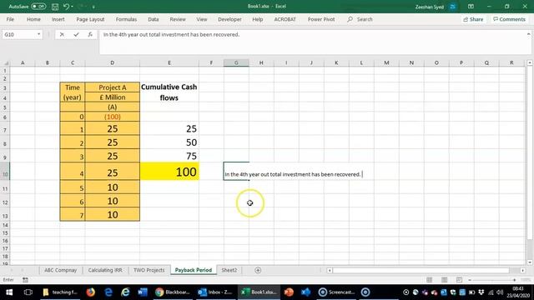Click the Insert Function fx icon
Screen dimensions: 534x300
click(90, 34)
